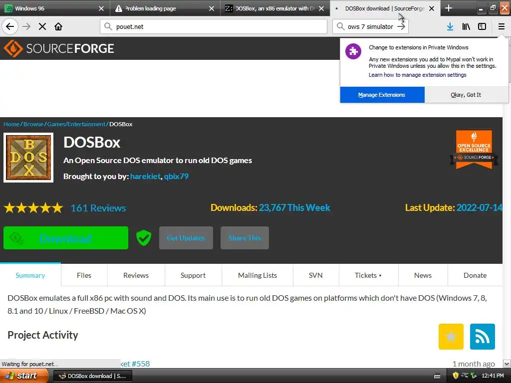Viewport: 511px width, 383px height.
Task: Open the Files tab
Action: click(84, 275)
